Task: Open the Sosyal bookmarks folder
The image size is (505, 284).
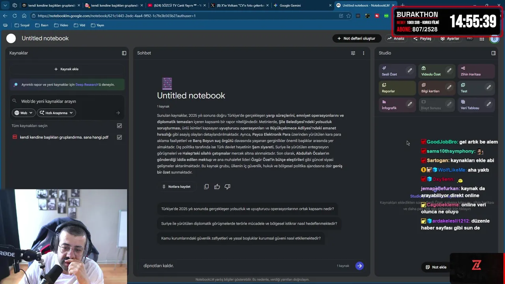Action: (x=22, y=25)
